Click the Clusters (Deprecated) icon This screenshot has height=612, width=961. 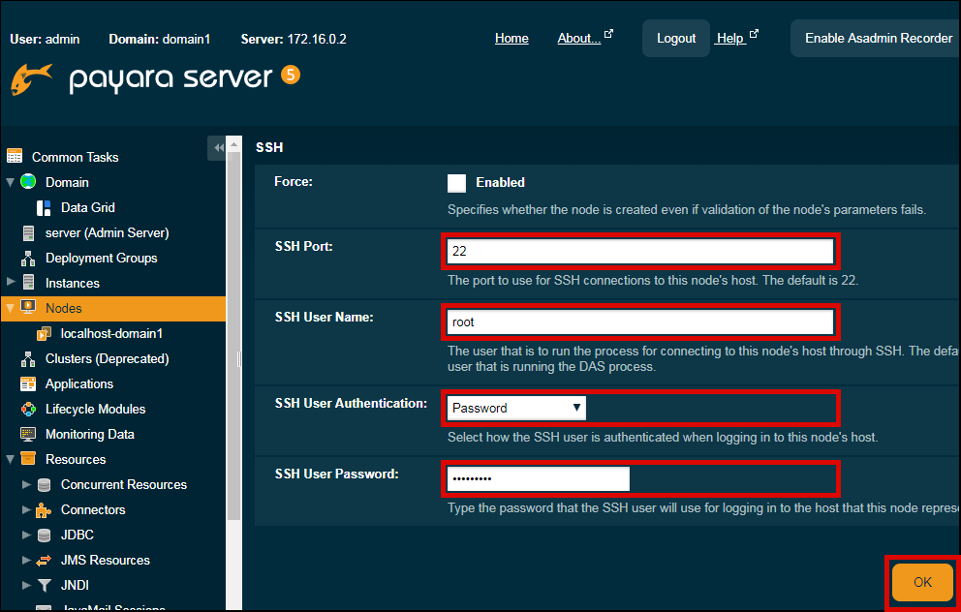[28, 358]
